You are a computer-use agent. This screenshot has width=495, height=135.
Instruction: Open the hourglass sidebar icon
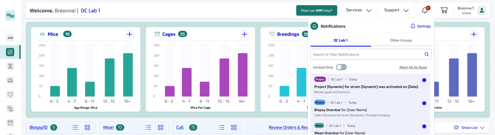click(10, 66)
